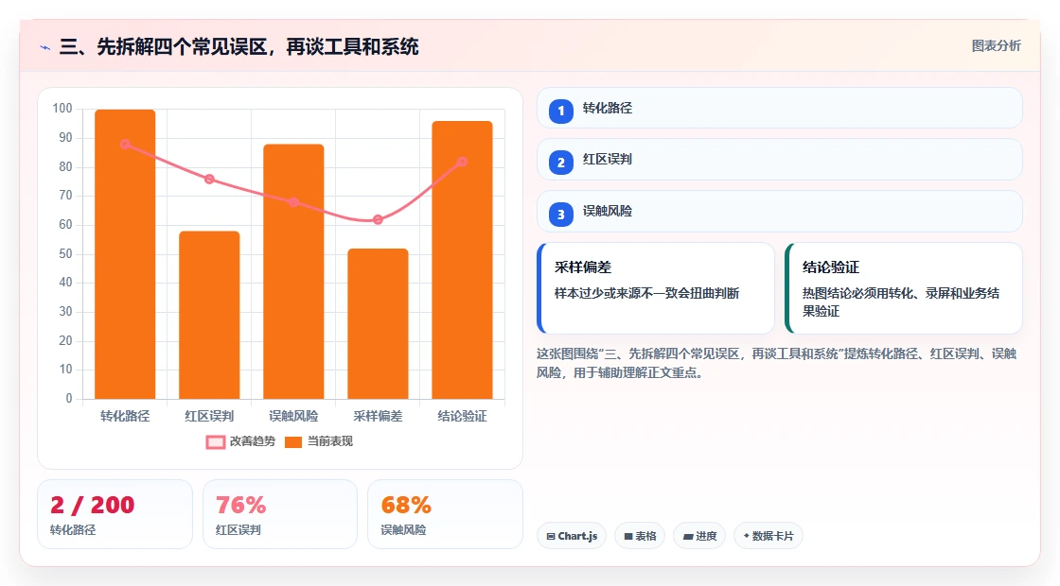Open the 采样偏差 card
Image resolution: width=1060 pixels, height=586 pixels.
click(656, 288)
